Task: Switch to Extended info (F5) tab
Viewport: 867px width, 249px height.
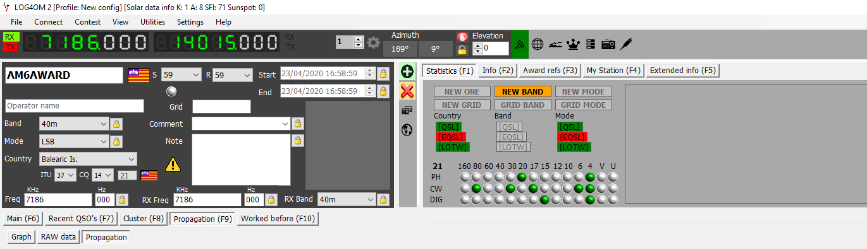Action: click(683, 71)
